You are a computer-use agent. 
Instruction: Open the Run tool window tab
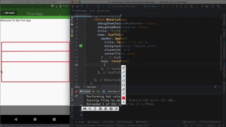click(x=80, y=122)
